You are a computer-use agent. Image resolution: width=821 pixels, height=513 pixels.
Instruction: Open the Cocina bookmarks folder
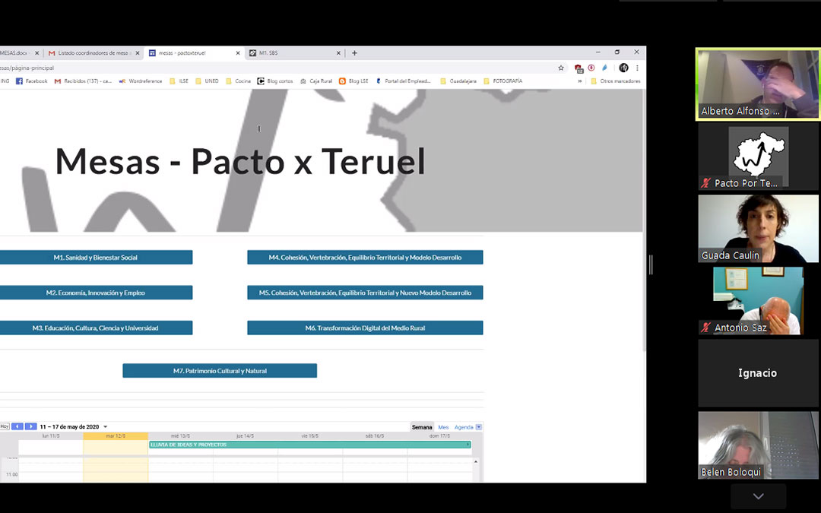pos(238,81)
